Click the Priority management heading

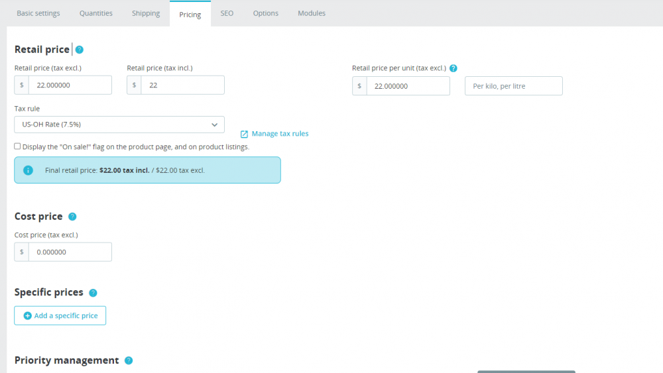click(x=66, y=360)
